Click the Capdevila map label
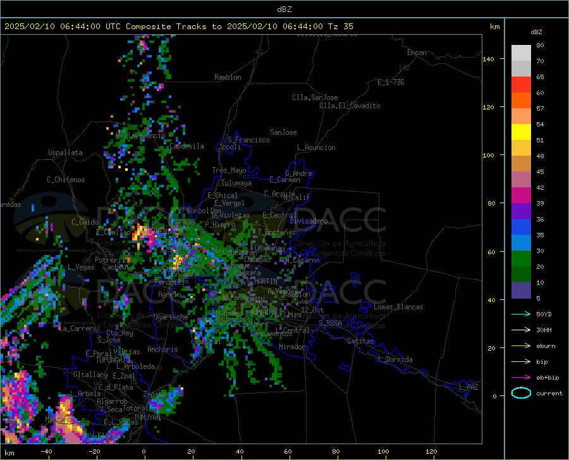The height and width of the screenshot is (460, 569). tap(187, 146)
